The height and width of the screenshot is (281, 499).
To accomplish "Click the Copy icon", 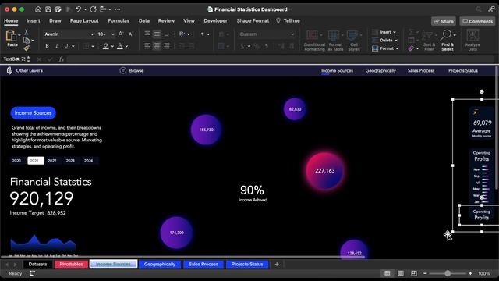I will point(27,40).
